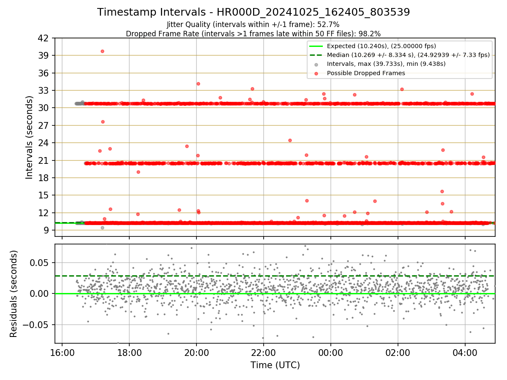Select the "Jitter Quality" 52.7% subtitle line
This screenshot has height=380, width=507.
click(x=253, y=24)
